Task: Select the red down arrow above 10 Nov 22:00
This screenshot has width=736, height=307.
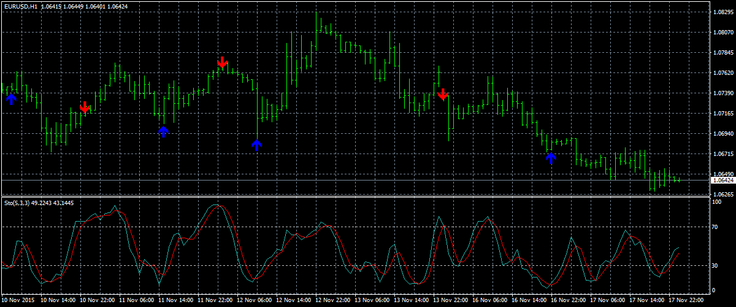Action: 85,107
